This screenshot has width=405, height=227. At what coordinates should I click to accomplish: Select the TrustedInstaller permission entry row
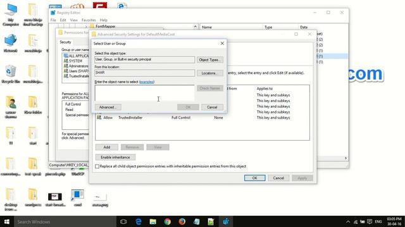coord(202,118)
